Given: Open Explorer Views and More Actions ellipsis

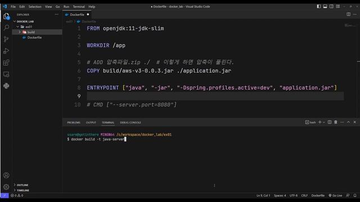Looking at the screenshot, I should (x=56, y=15).
